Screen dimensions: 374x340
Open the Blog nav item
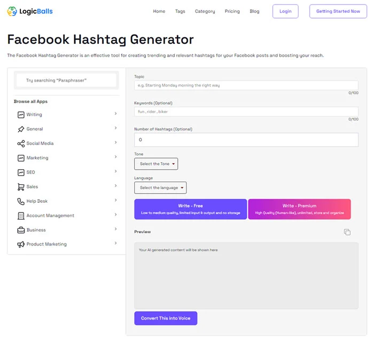coord(254,11)
